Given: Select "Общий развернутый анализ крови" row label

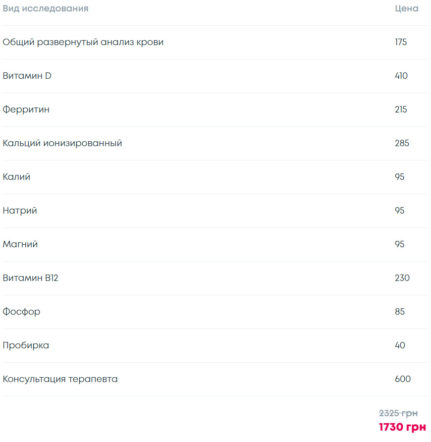Looking at the screenshot, I should tap(83, 42).
